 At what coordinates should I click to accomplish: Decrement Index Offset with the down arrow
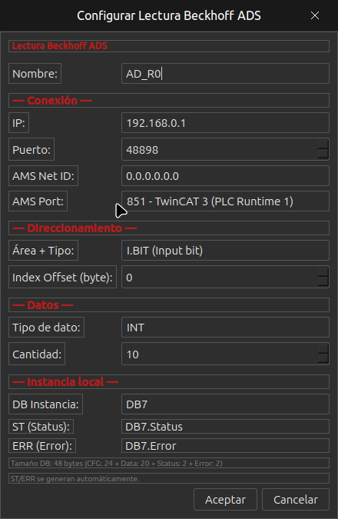(x=323, y=281)
